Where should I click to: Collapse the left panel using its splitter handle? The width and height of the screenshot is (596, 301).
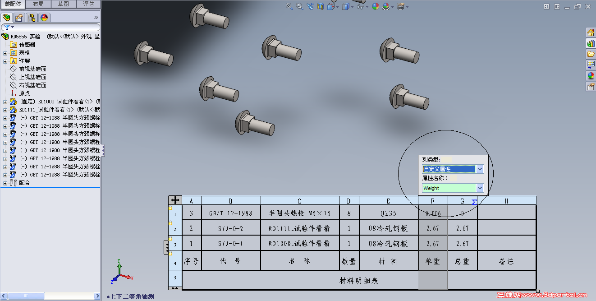tap(103, 151)
